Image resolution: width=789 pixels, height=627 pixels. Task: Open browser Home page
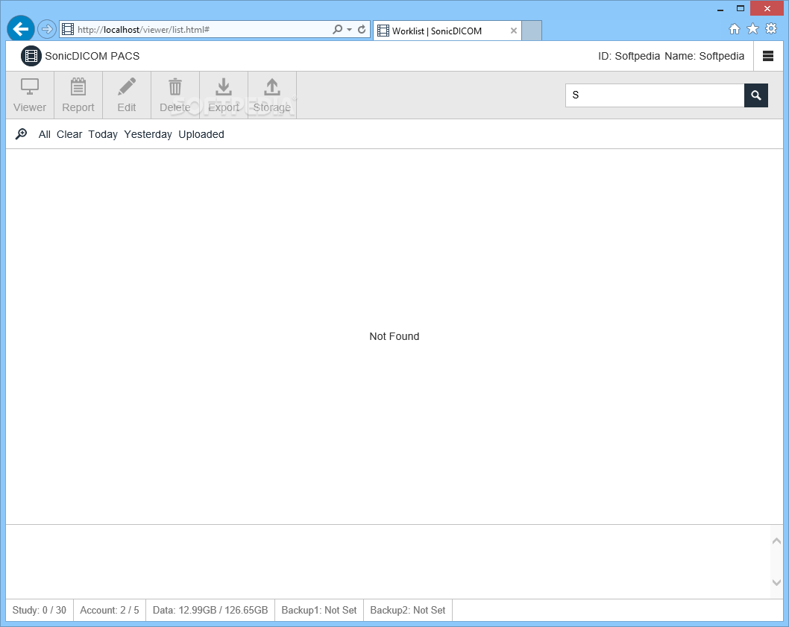pos(734,29)
